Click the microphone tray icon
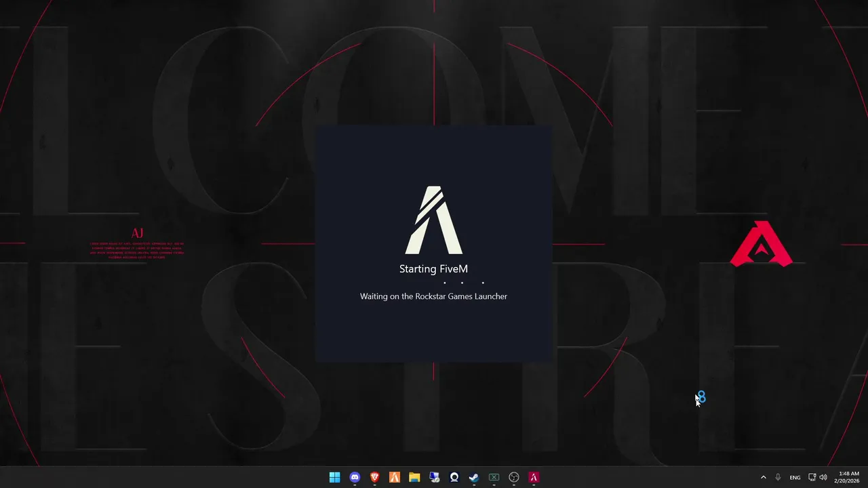The width and height of the screenshot is (868, 488). point(778,477)
